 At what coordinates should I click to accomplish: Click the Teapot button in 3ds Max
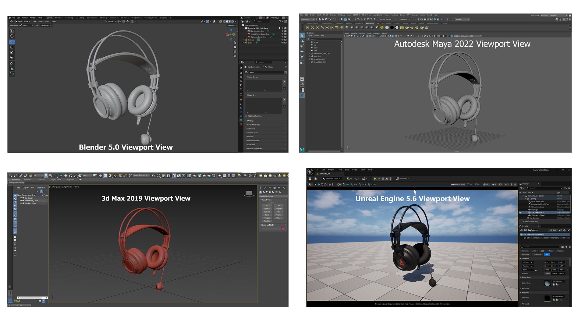point(267,218)
